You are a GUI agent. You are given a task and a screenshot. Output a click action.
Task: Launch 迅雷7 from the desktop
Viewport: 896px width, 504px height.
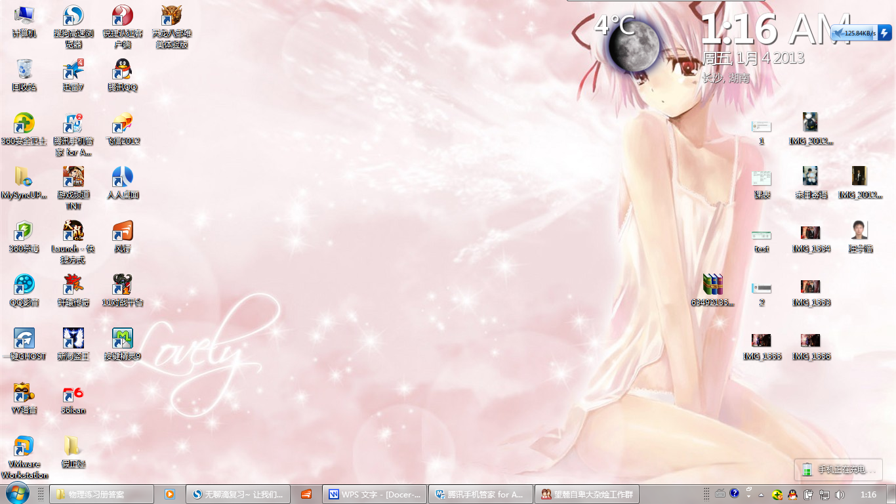[73, 70]
